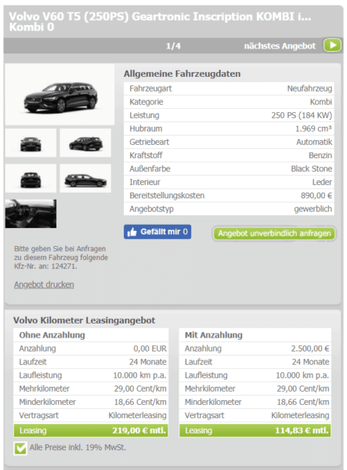Select the Interieur value Leder

tap(322, 182)
